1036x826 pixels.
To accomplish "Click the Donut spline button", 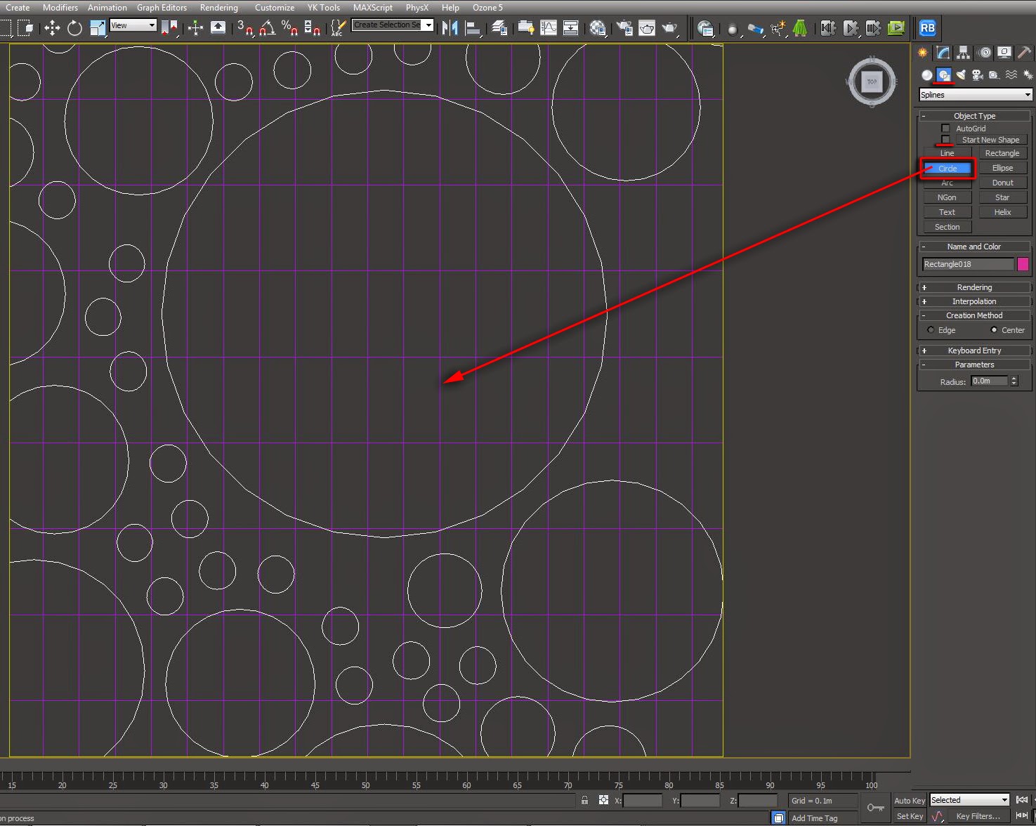I will (x=1002, y=183).
